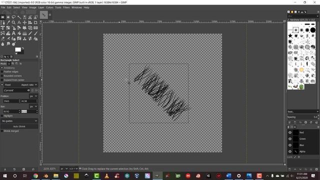Select the Measure tool
This screenshot has width=320, height=180.
tap(19, 22)
